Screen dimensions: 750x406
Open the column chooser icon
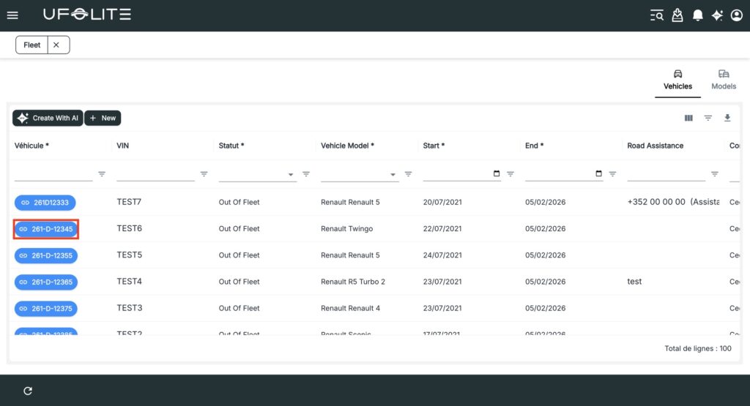[688, 118]
